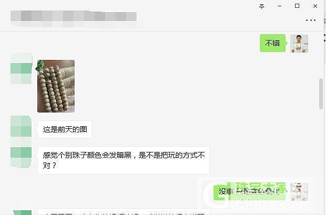This screenshot has width=326, height=215.
Task: Minimize the chat window
Action: [279, 6]
